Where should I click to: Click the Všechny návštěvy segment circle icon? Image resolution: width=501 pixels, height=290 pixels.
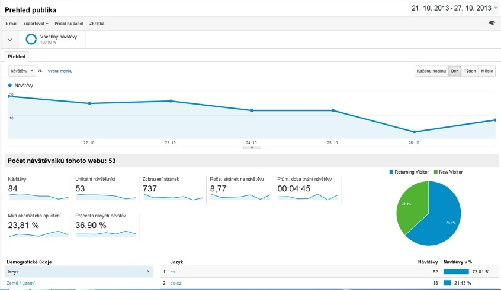[31, 39]
